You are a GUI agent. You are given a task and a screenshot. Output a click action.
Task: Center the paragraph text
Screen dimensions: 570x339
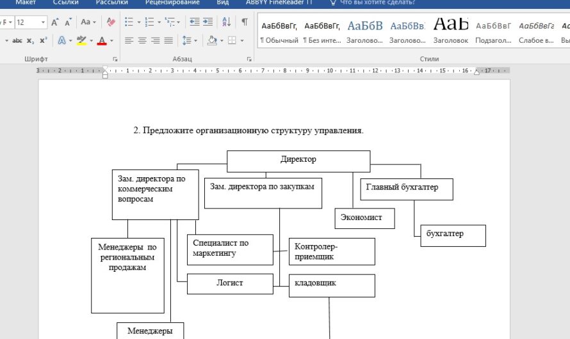tap(142, 40)
